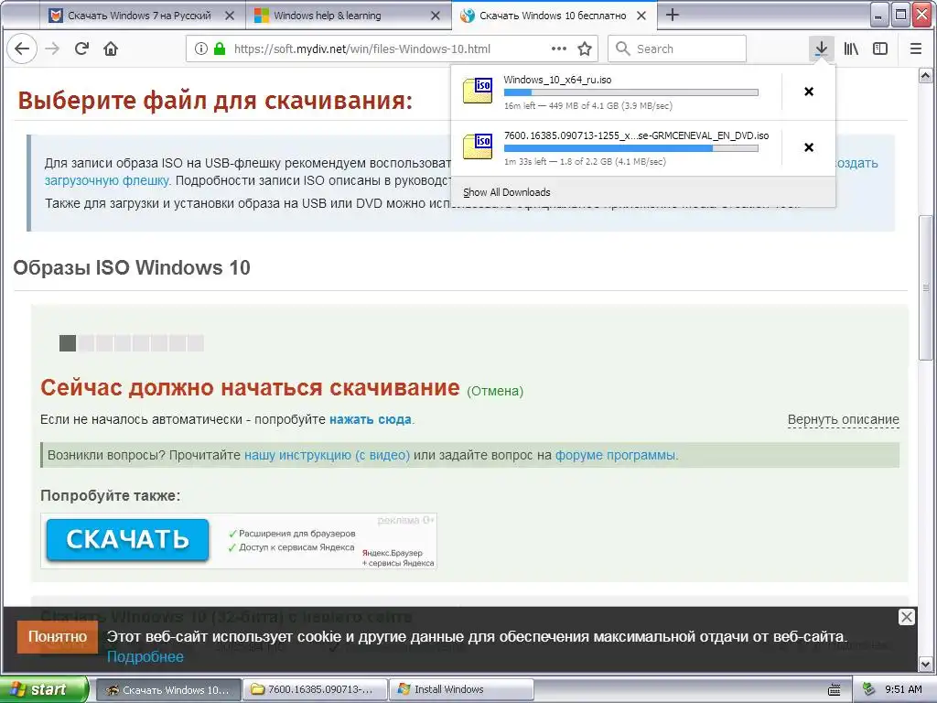Image resolution: width=937 pixels, height=703 pixels.
Task: Open нашу инструкцию (с видео) link
Action: coord(327,455)
